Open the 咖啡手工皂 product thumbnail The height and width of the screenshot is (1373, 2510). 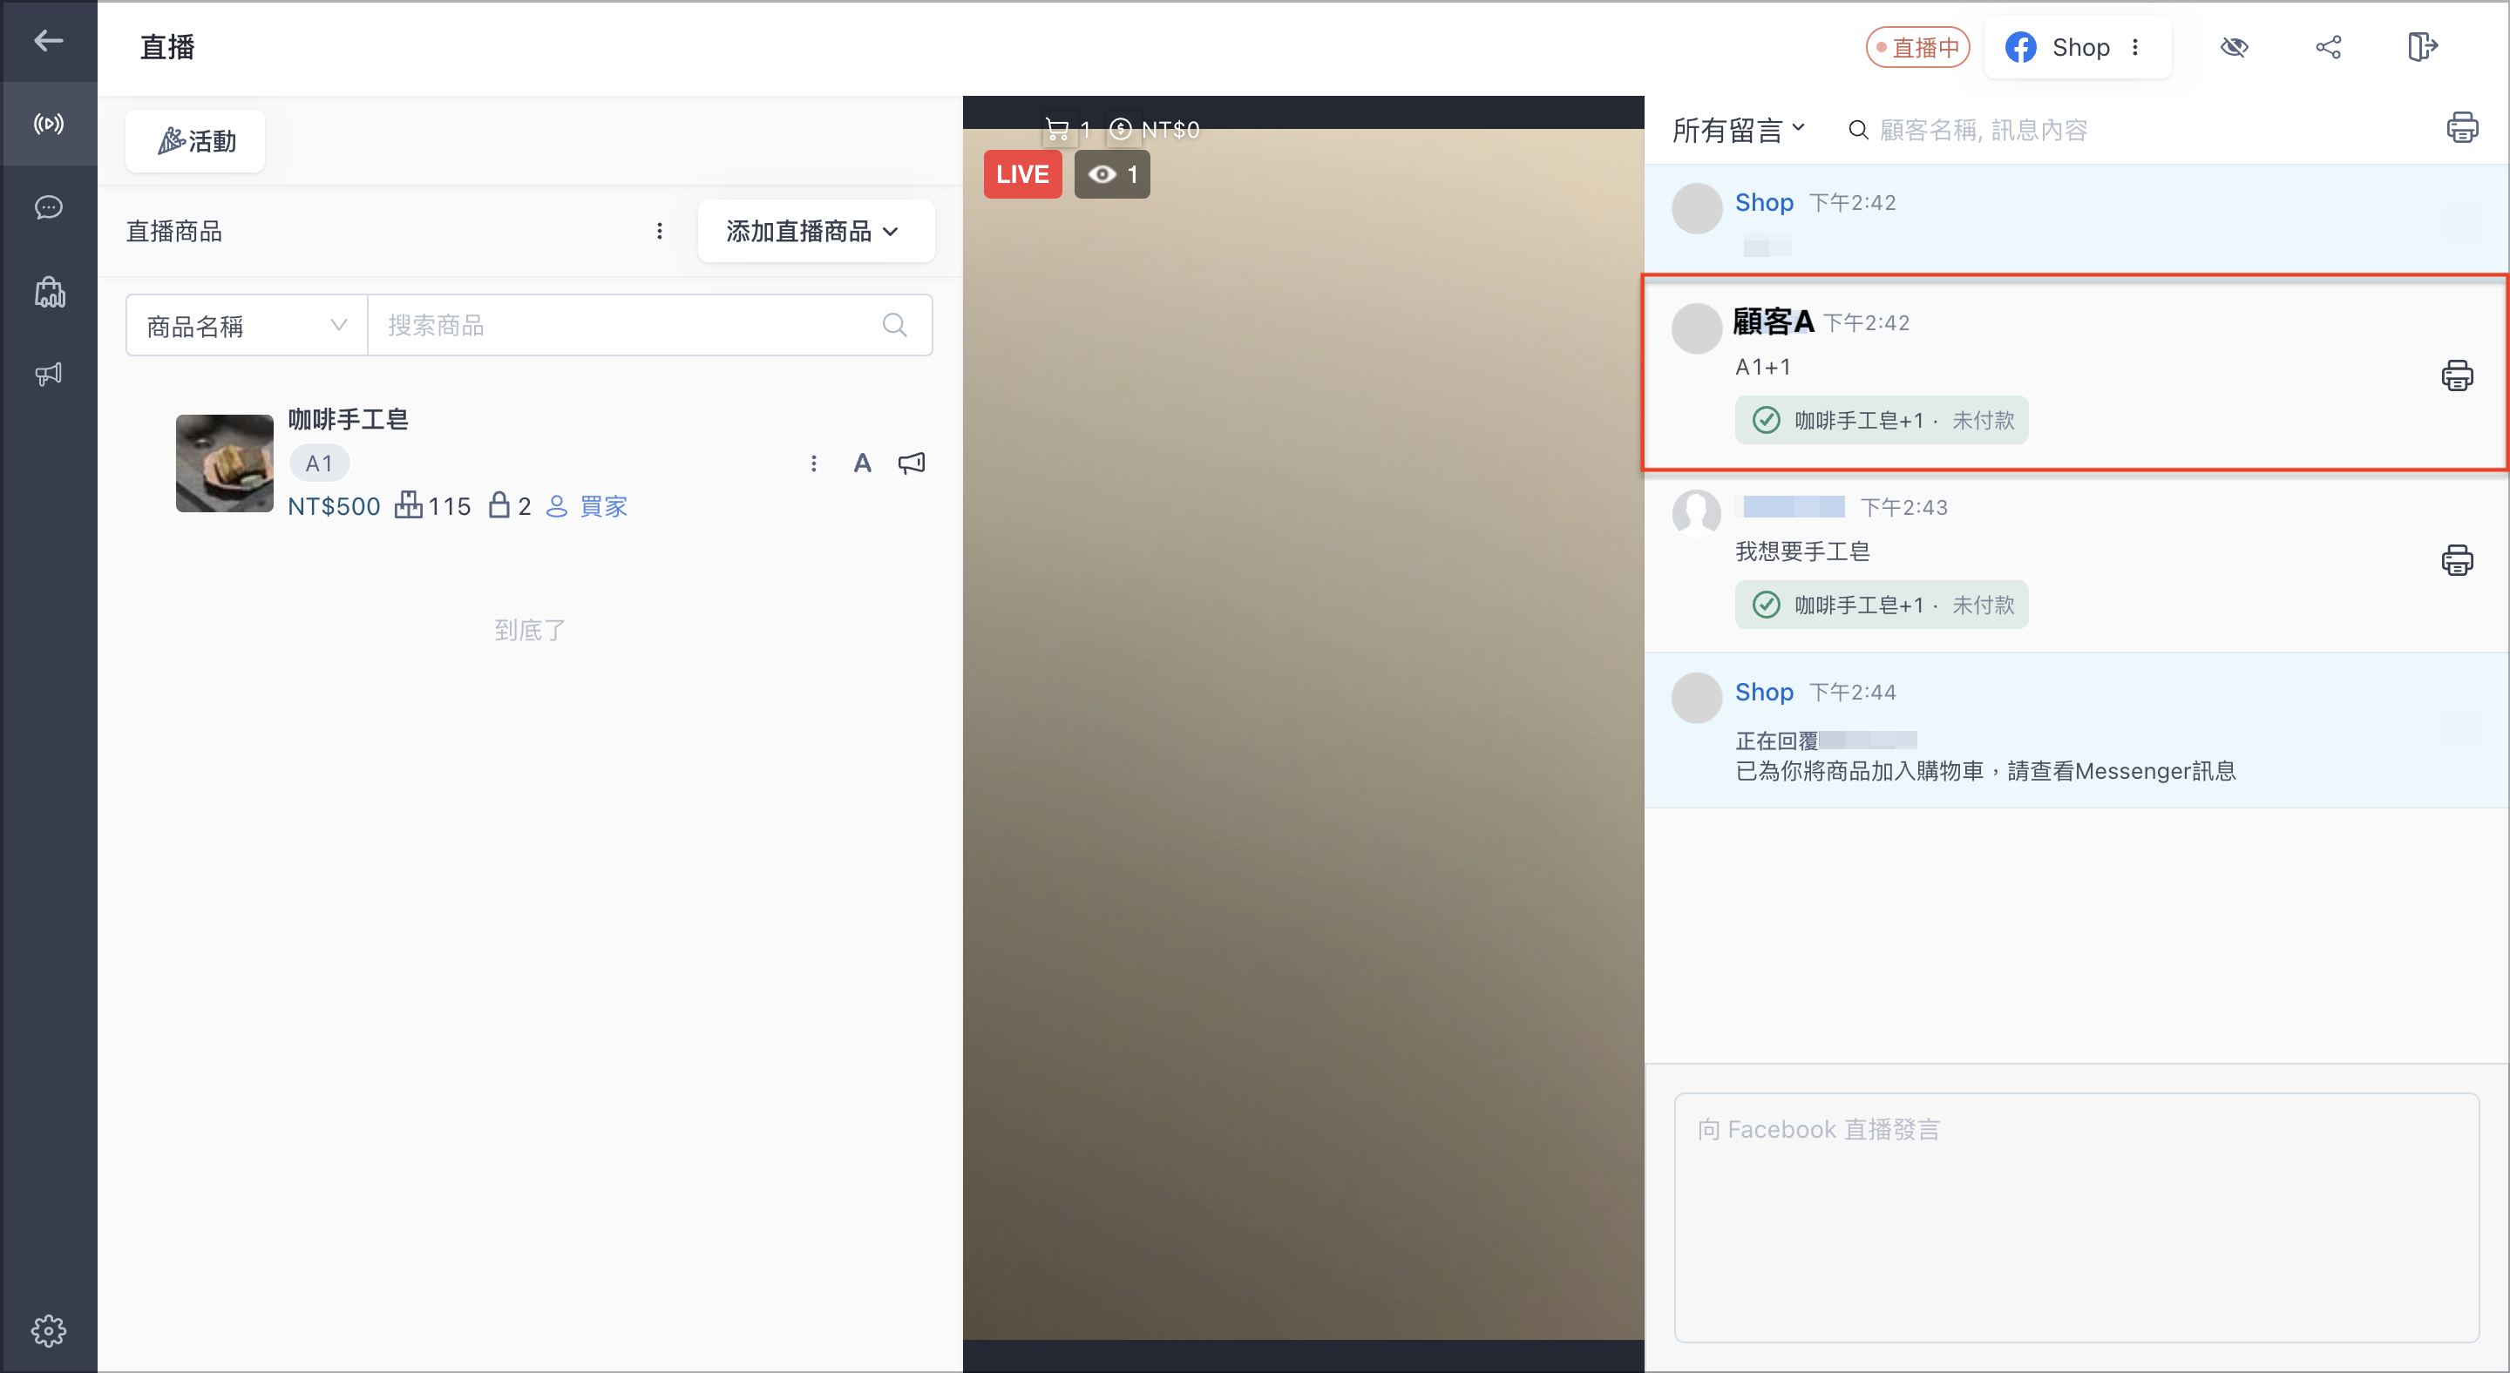click(x=224, y=463)
